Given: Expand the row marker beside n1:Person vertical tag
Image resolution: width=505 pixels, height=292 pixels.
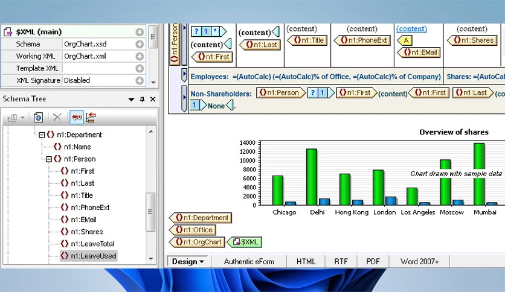Looking at the screenshot, I should coord(184,44).
